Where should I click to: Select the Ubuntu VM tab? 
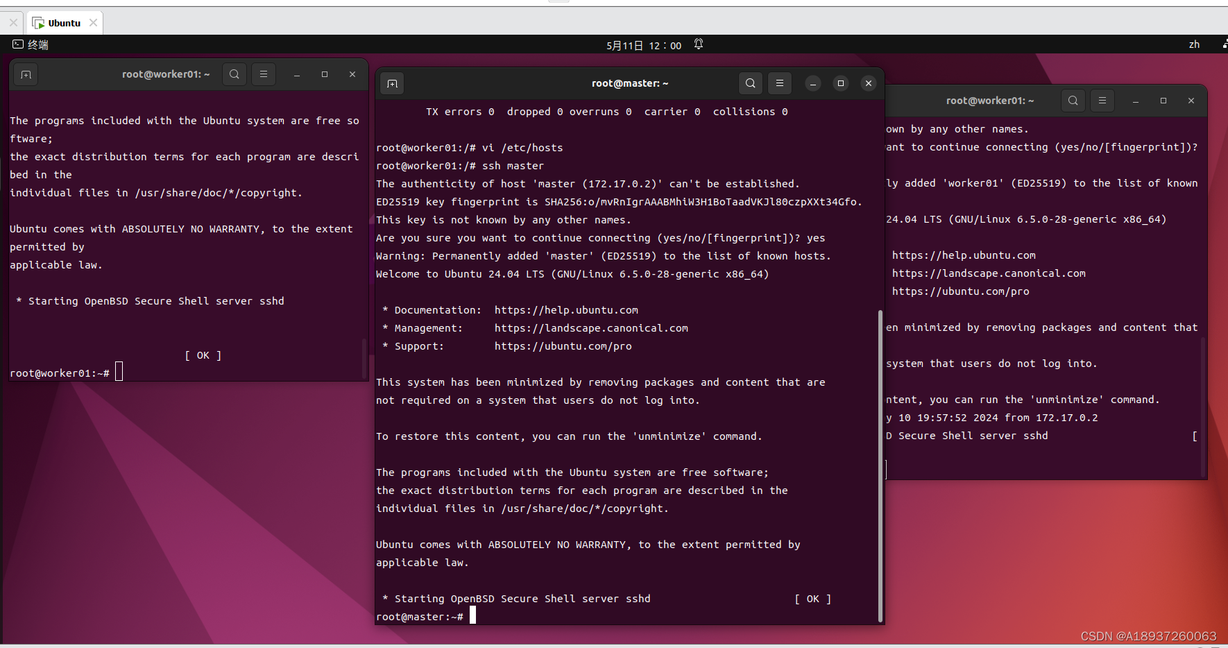point(65,23)
